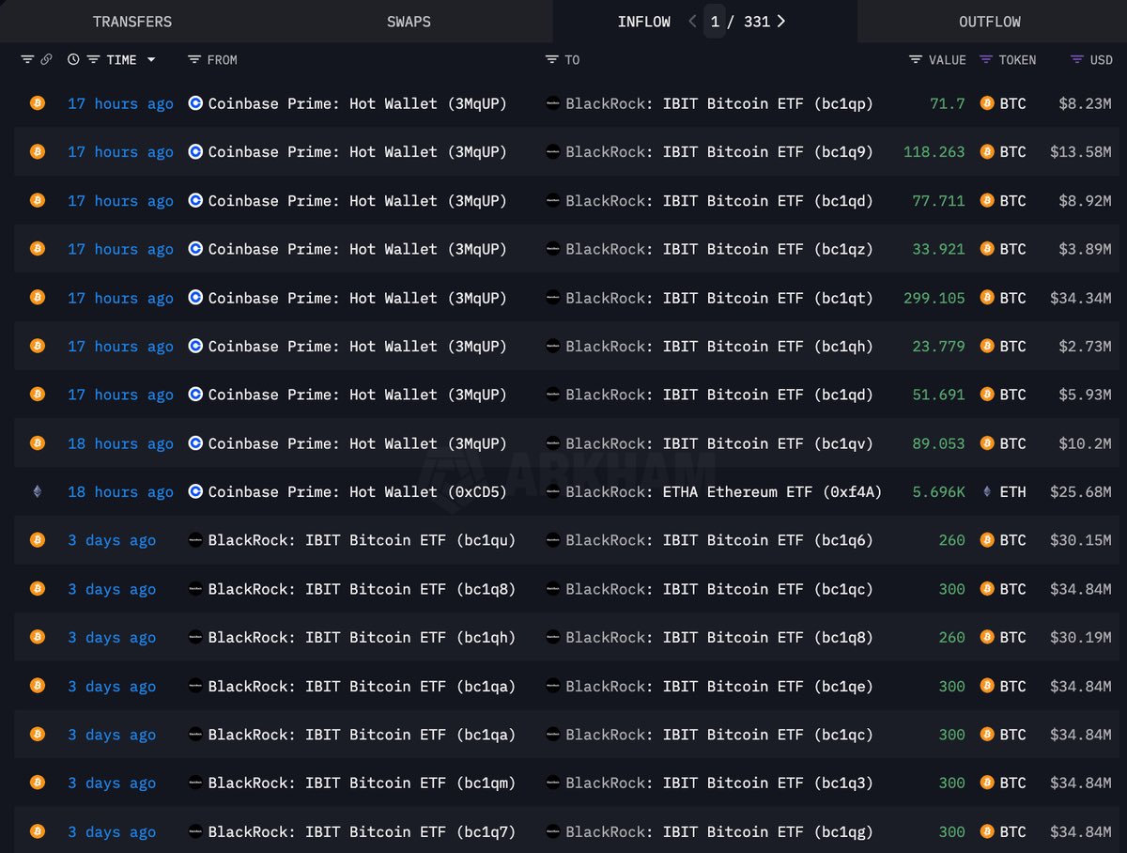The image size is (1127, 853).
Task: Click the USD column header label
Action: coord(1101,60)
